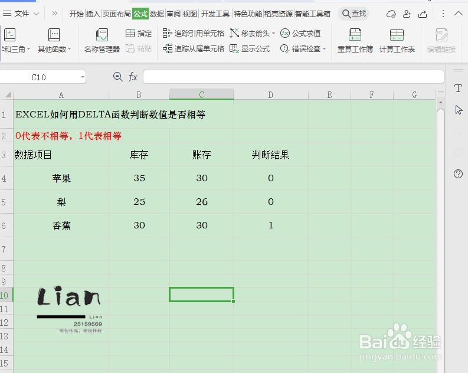The image size is (468, 373).
Task: Switch to 开发工具 tab
Action: click(215, 14)
